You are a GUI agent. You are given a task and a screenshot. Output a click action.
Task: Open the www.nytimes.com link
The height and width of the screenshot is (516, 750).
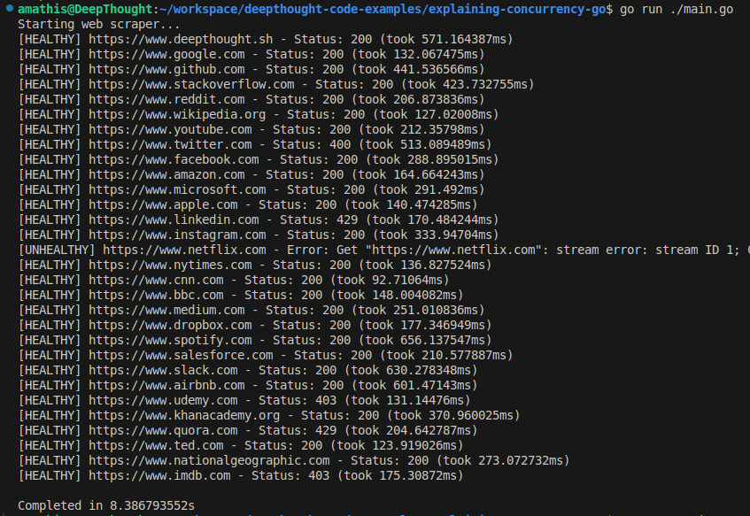(170, 265)
